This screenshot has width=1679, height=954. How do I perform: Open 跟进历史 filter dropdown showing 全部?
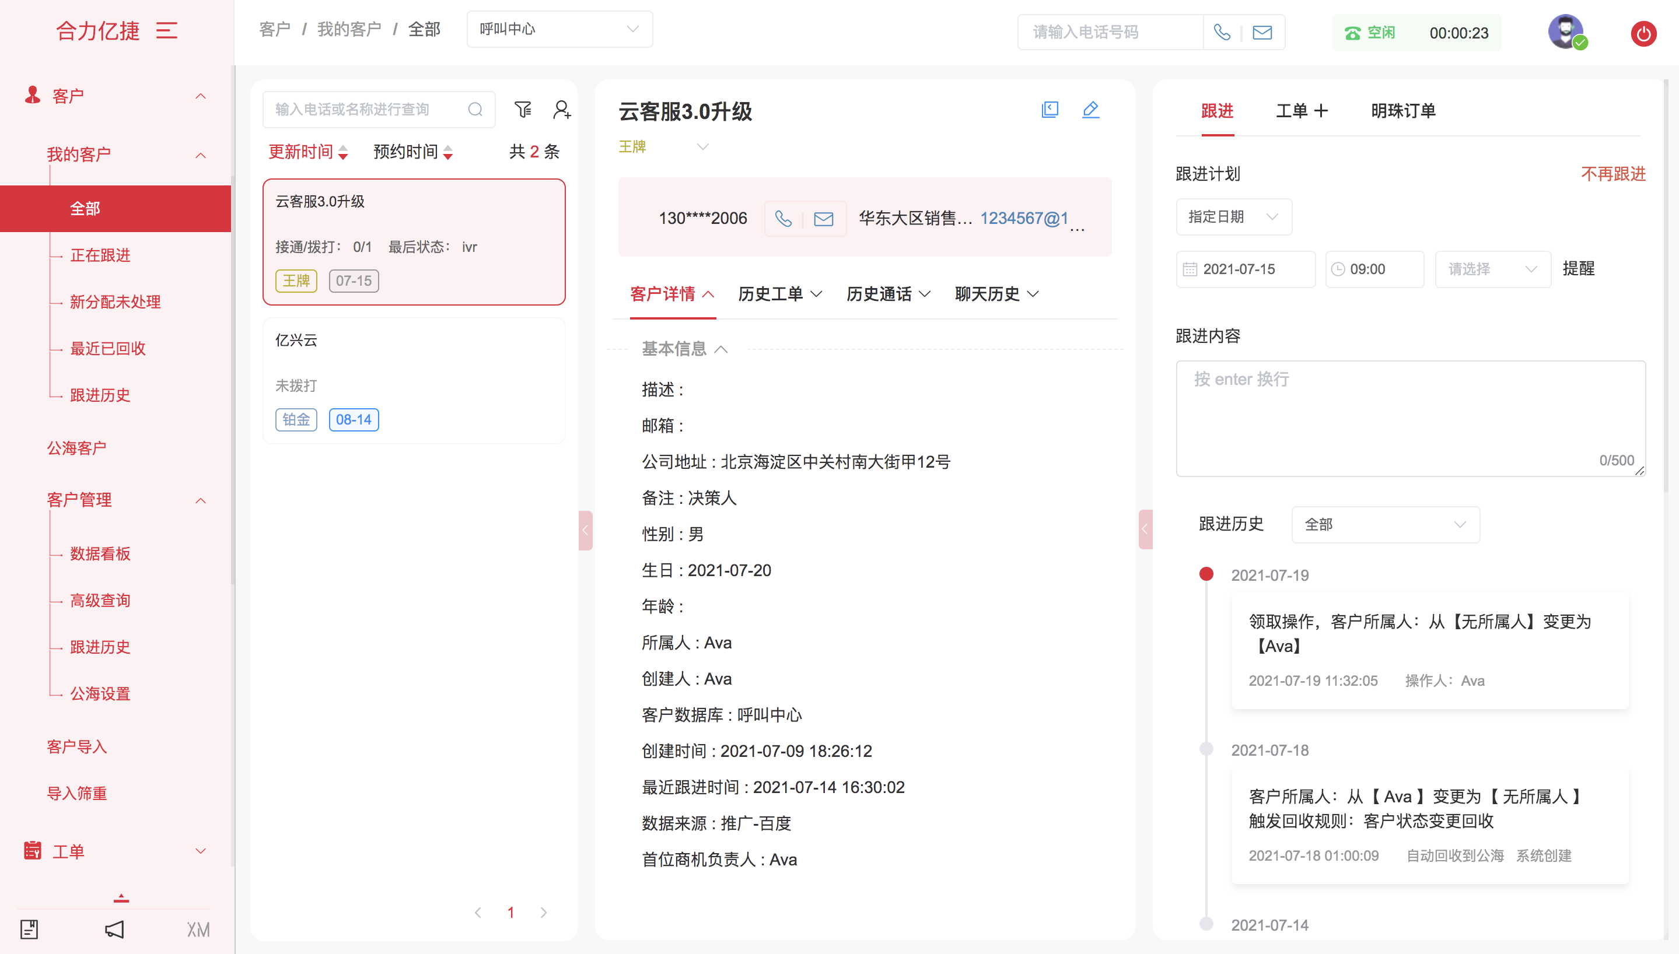click(x=1385, y=524)
